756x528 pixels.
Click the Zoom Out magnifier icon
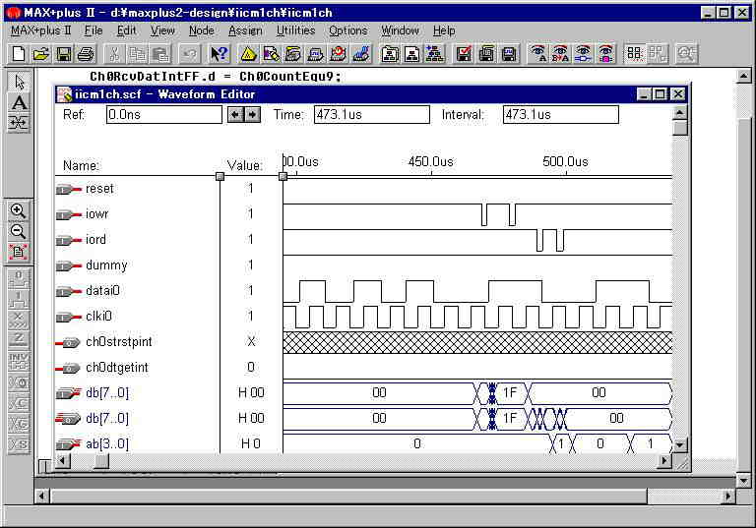pos(19,231)
